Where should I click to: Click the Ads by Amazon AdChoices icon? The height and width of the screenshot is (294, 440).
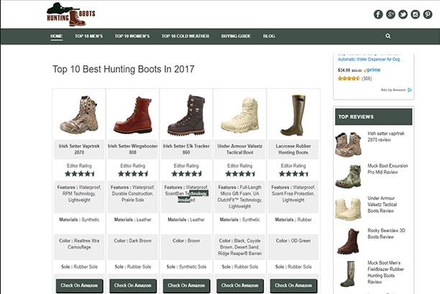410,90
